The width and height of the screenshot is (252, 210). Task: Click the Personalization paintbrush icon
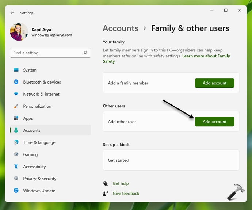tap(16, 106)
